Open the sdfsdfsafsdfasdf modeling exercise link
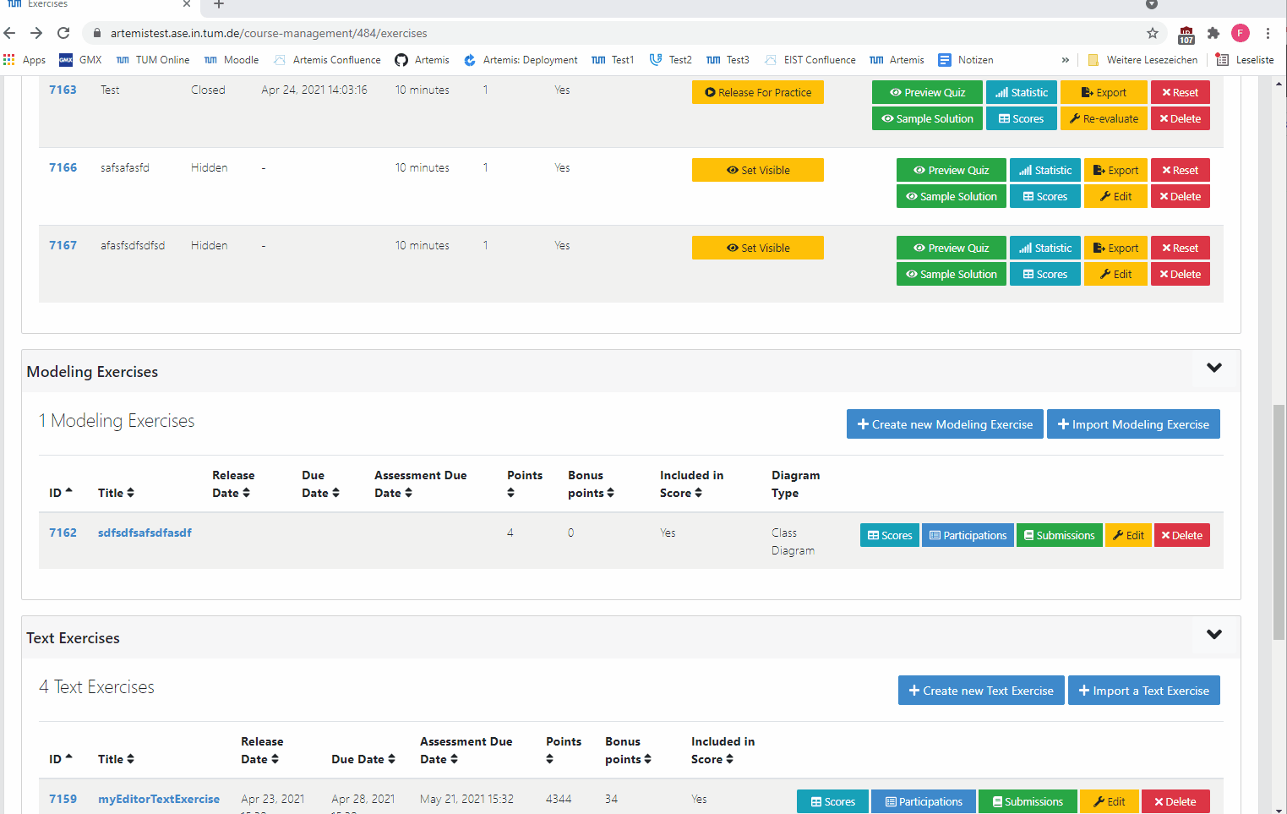 click(x=145, y=533)
